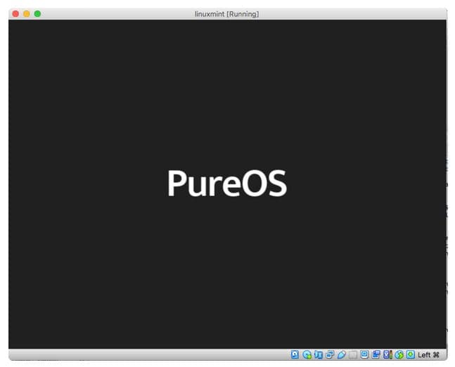Open the network adapter status icon
Image resolution: width=455 pixels, height=367 pixels.
click(330, 354)
